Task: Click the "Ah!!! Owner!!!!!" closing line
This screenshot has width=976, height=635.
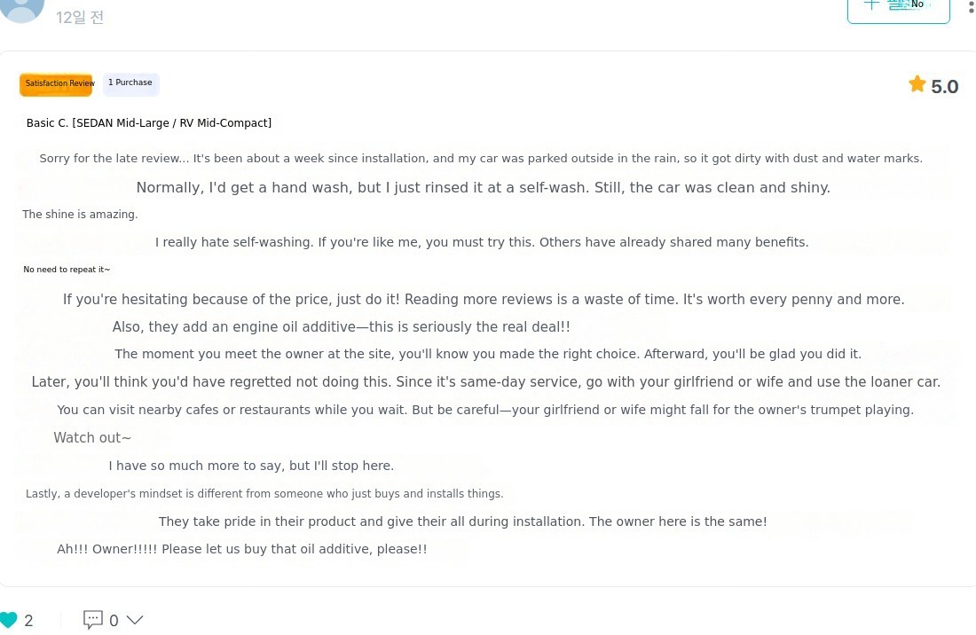Action: 242,549
